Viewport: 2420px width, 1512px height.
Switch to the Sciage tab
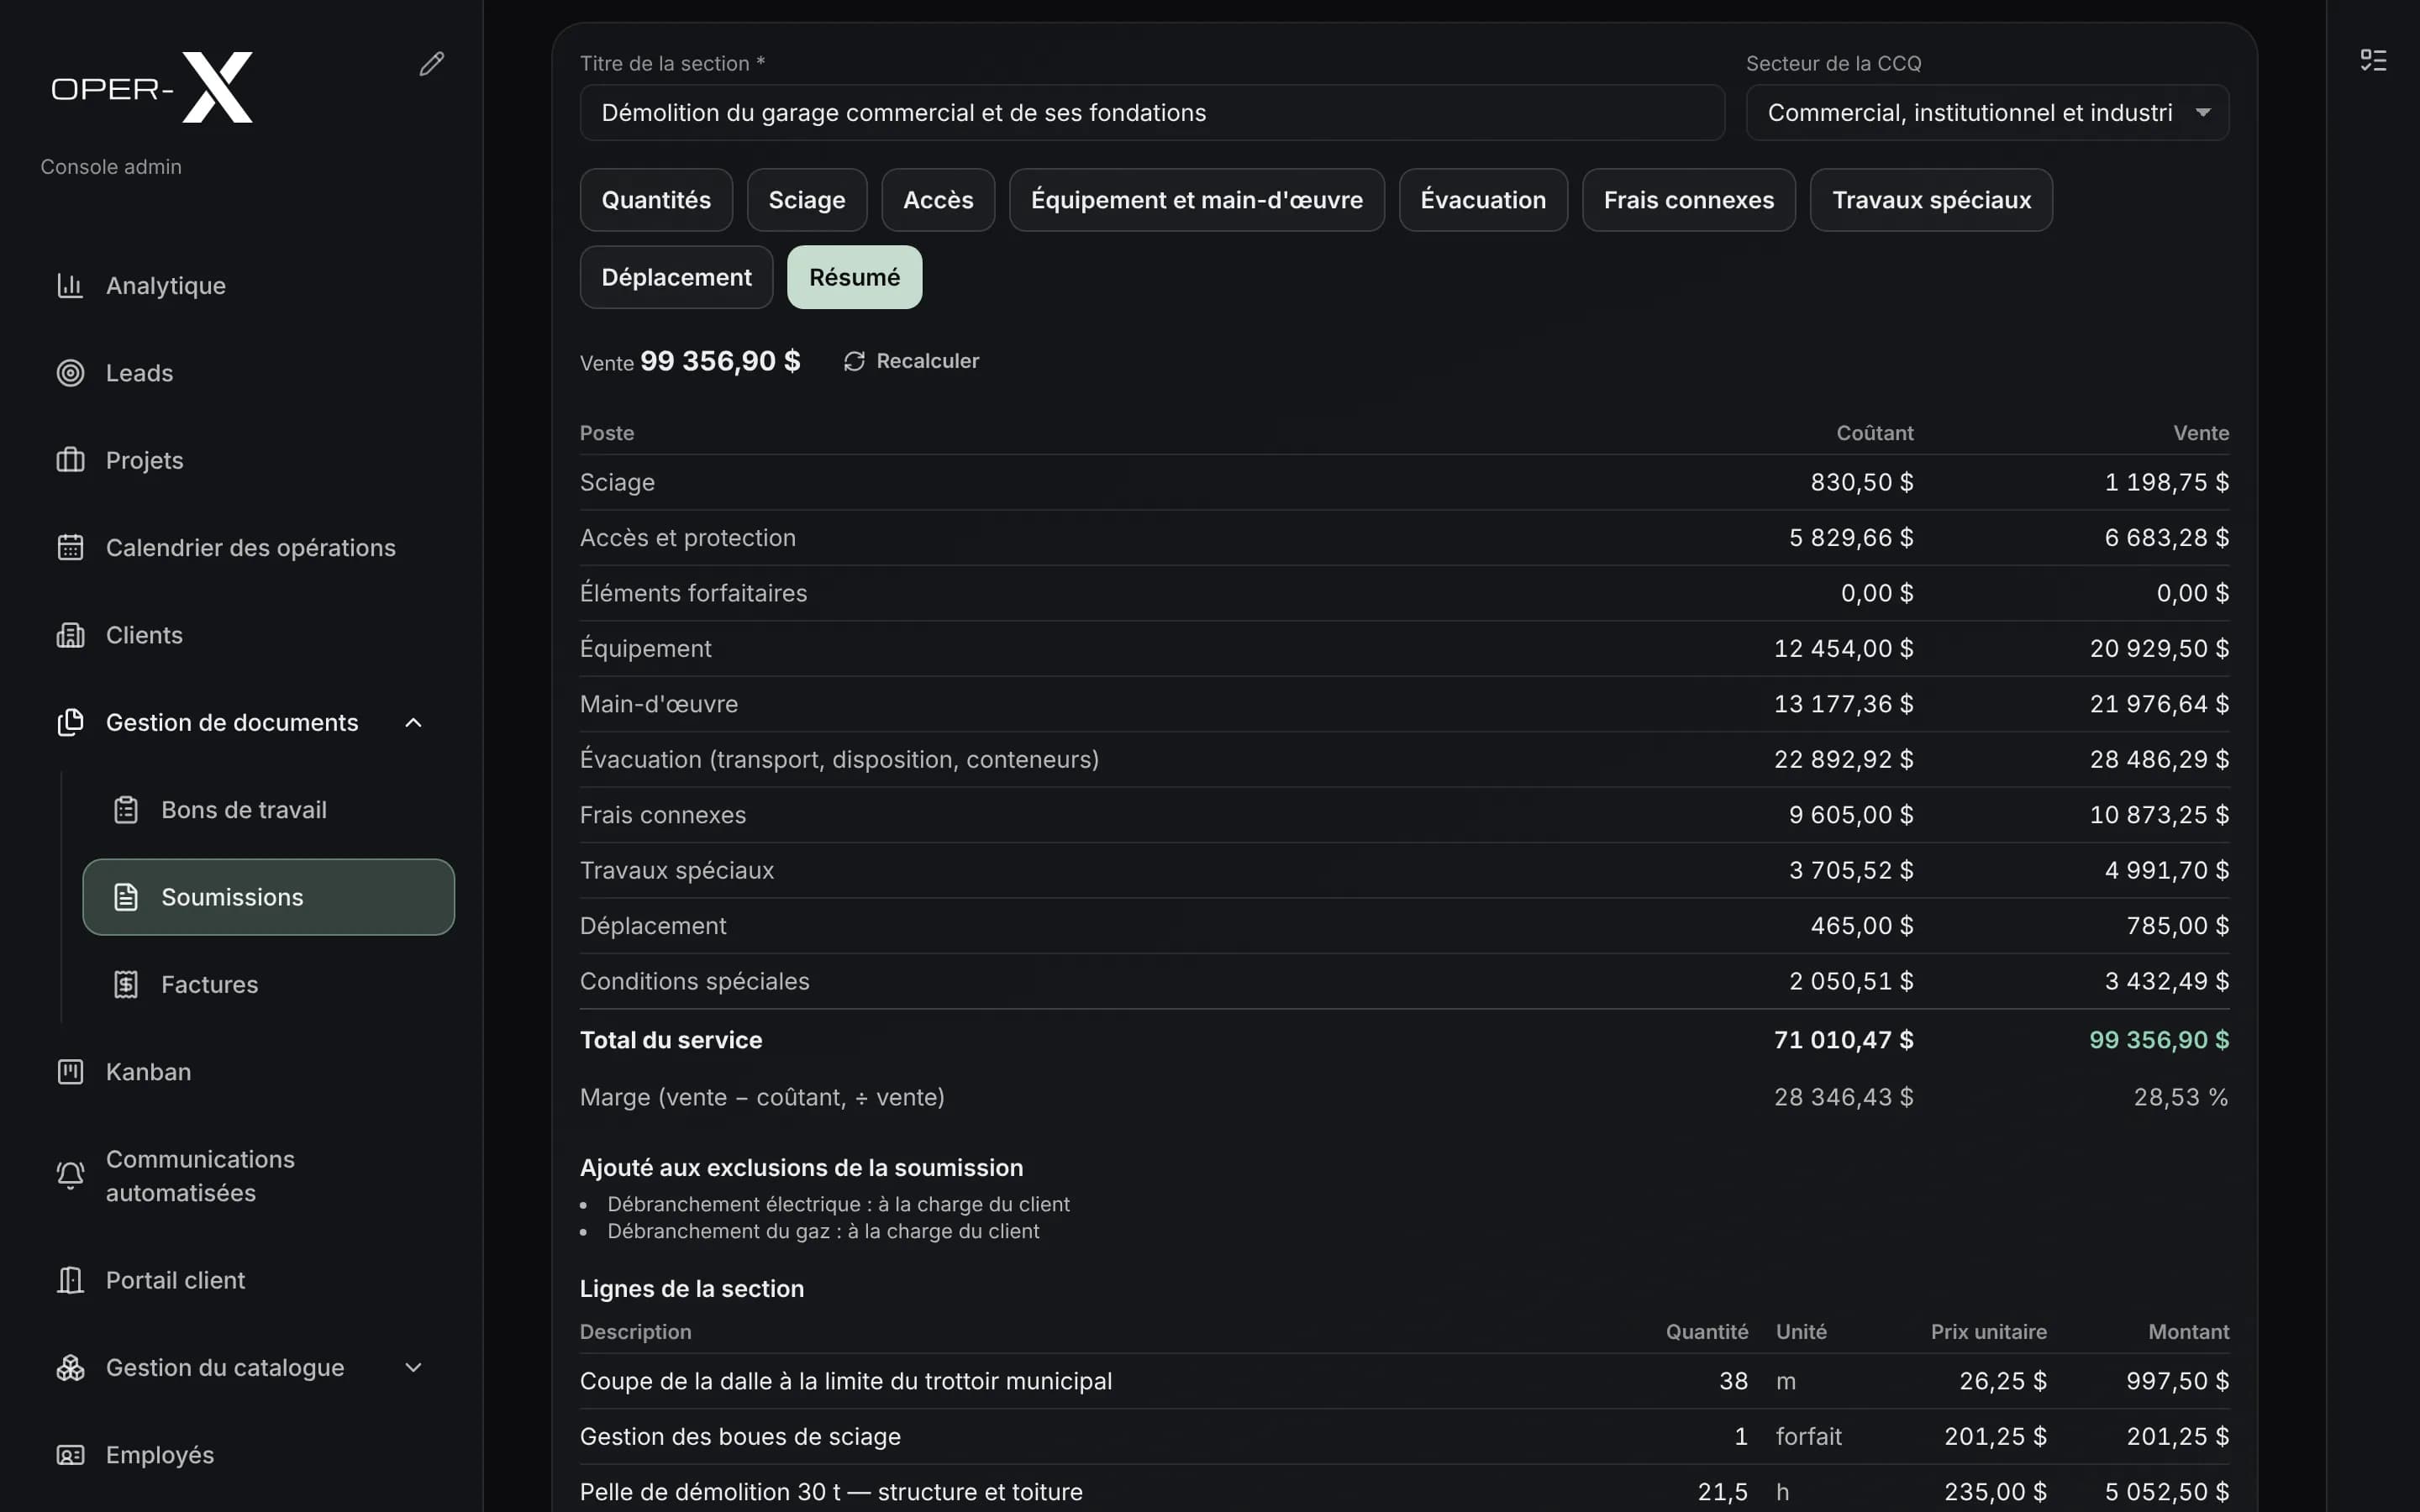click(x=807, y=200)
